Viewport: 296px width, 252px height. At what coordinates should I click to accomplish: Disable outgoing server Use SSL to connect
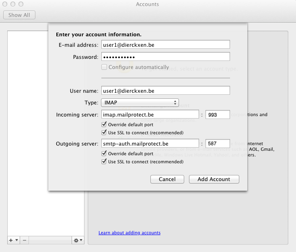click(104, 162)
